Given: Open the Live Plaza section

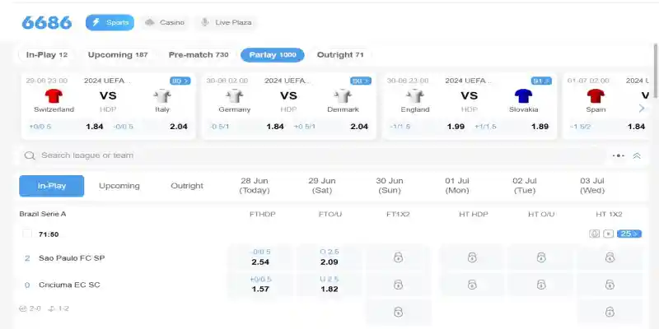Looking at the screenshot, I should pos(226,23).
